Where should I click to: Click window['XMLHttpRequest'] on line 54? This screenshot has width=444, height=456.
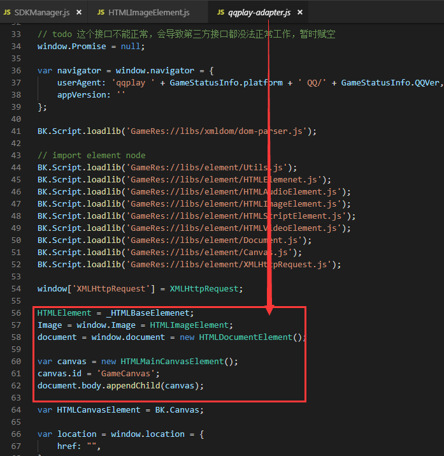(x=96, y=289)
